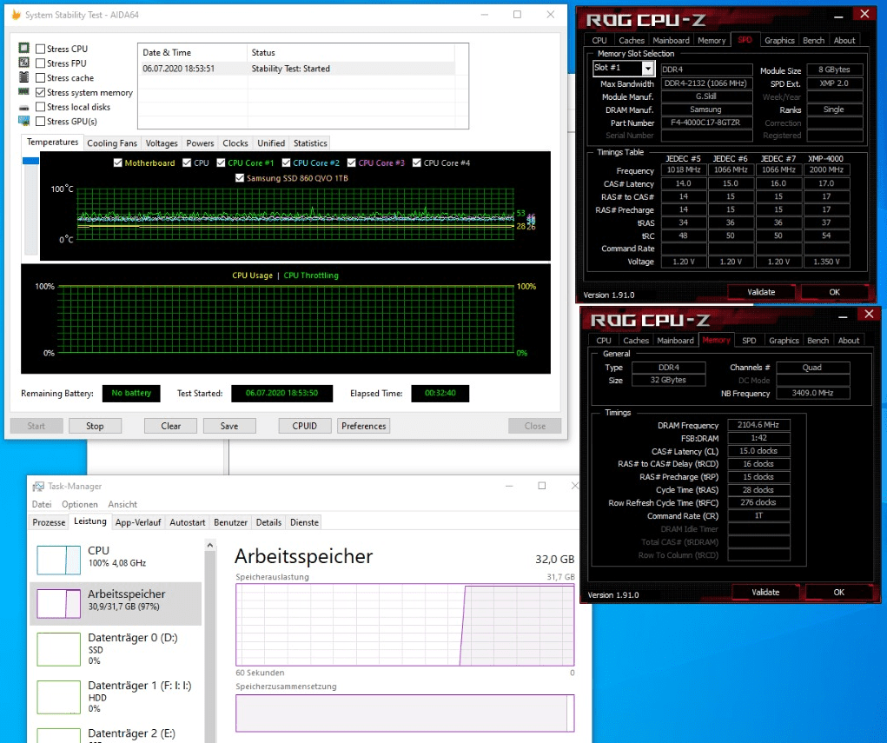Click the RAM module icon beside Stress system memory
Viewport: 887px width, 743px height.
pyautogui.click(x=23, y=91)
